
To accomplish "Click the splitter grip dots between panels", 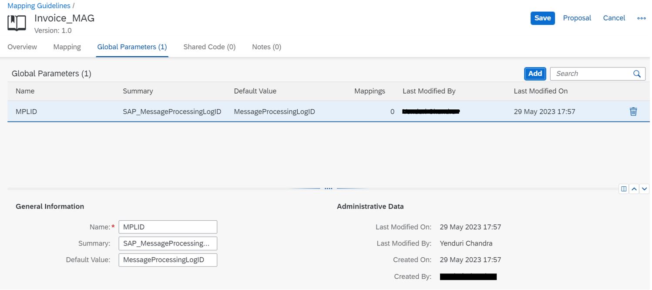I will click(x=329, y=188).
